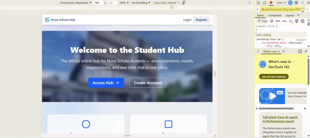Toggle device toolbar icon in DevTools

click(264, 3)
